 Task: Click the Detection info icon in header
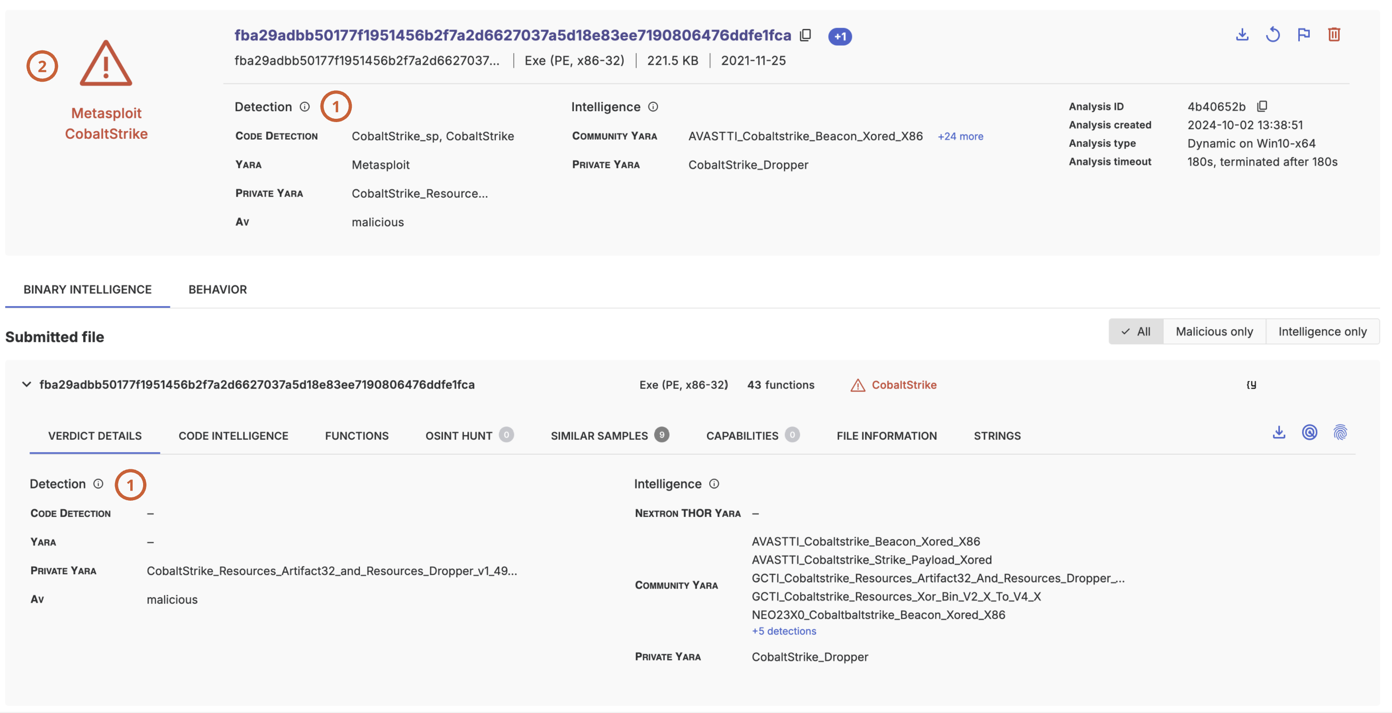click(305, 107)
